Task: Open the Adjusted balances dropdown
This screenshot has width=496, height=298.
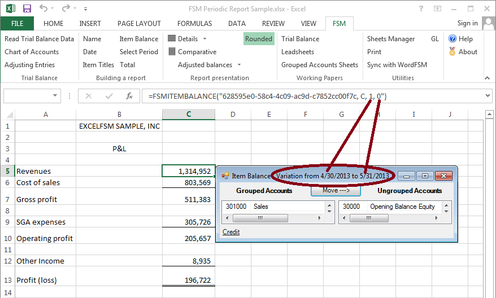Action: coord(239,65)
